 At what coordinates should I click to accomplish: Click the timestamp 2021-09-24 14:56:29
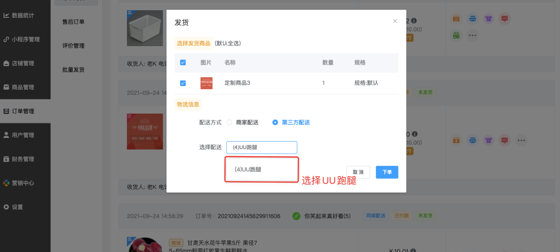(x=155, y=216)
